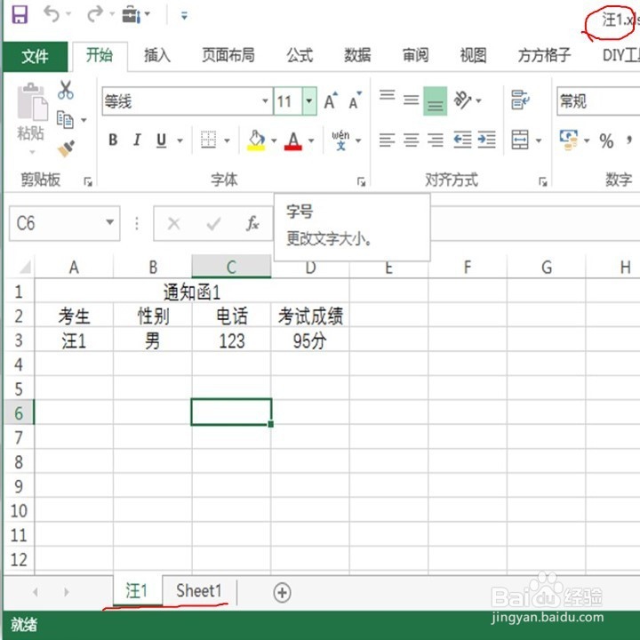This screenshot has height=640, width=640.
Task: Open the font color dropdown arrow
Action: [x=311, y=140]
